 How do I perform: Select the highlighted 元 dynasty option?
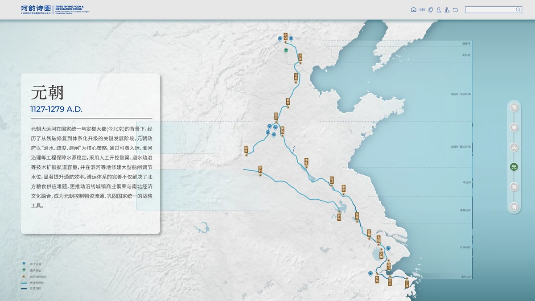(514, 167)
